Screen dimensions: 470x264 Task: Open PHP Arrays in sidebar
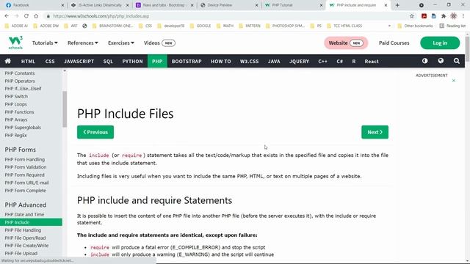point(16,120)
